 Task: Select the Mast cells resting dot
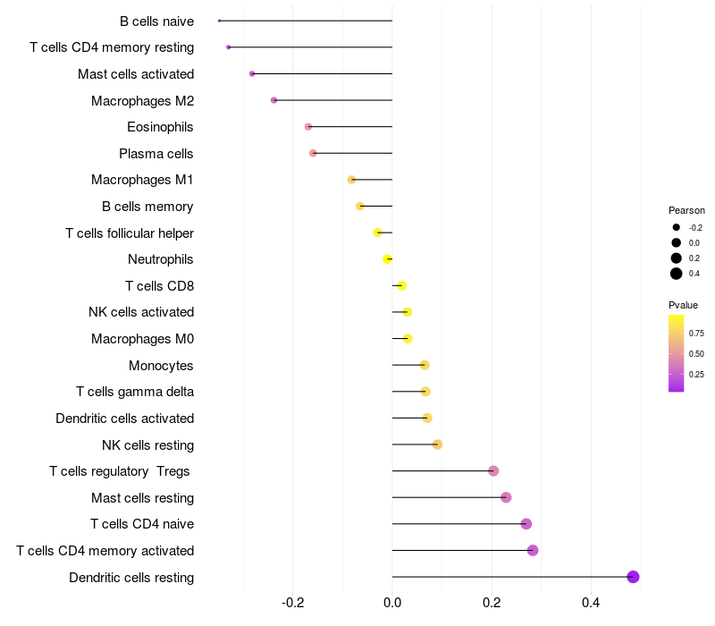pyautogui.click(x=506, y=497)
